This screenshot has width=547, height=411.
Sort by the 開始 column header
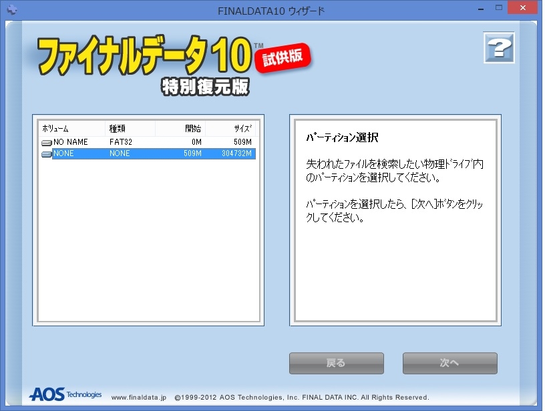click(180, 129)
